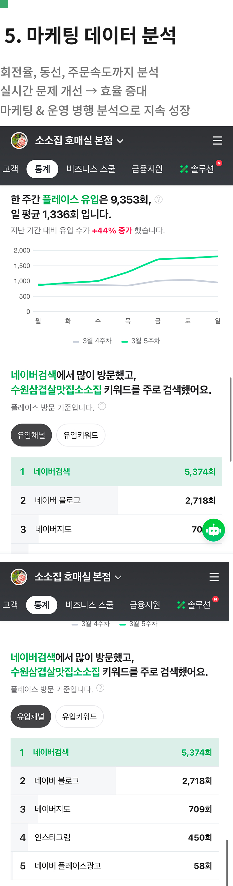Open the lower 금융지원 tab
This screenshot has width=233, height=886.
click(145, 605)
